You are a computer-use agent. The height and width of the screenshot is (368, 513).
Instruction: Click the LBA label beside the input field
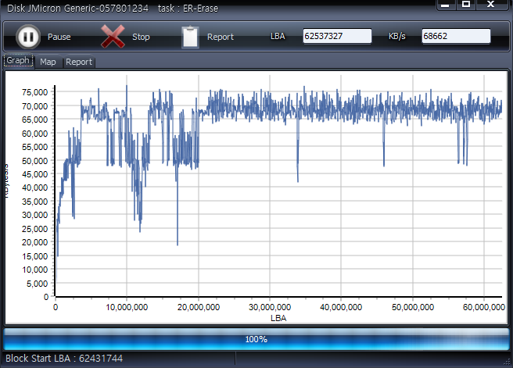pos(278,36)
